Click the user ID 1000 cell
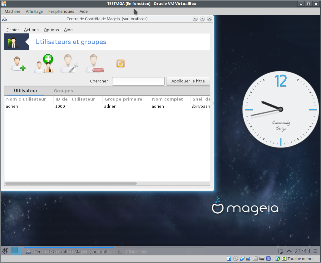 (x=60, y=106)
